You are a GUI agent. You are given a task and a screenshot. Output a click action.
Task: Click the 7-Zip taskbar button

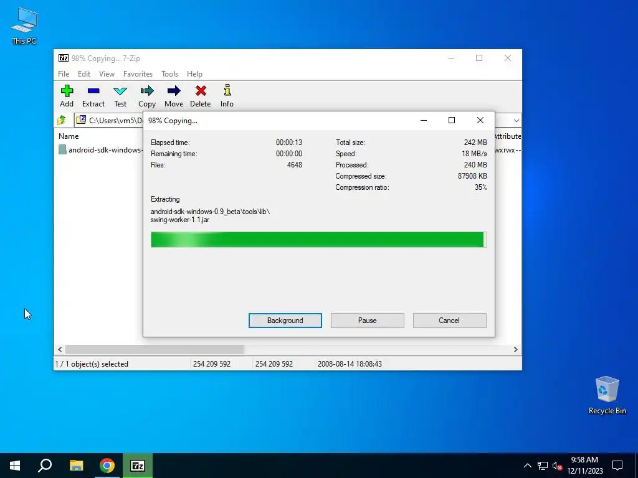pyautogui.click(x=138, y=466)
